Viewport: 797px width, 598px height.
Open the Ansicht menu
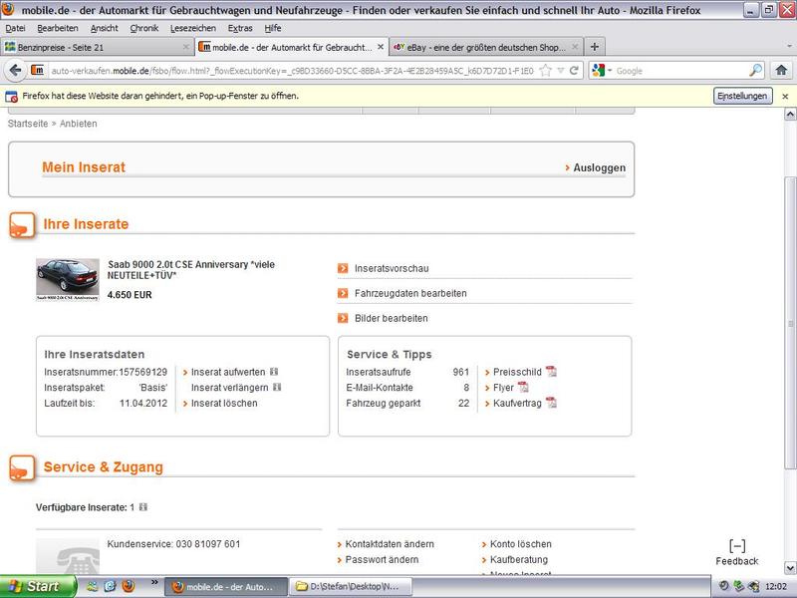(x=105, y=29)
